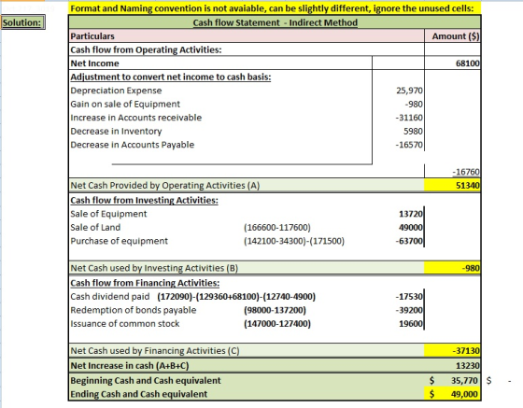Viewport: 523px width, 408px height.
Task: Select the 'Decrease in Inventory' label
Action: (116, 132)
